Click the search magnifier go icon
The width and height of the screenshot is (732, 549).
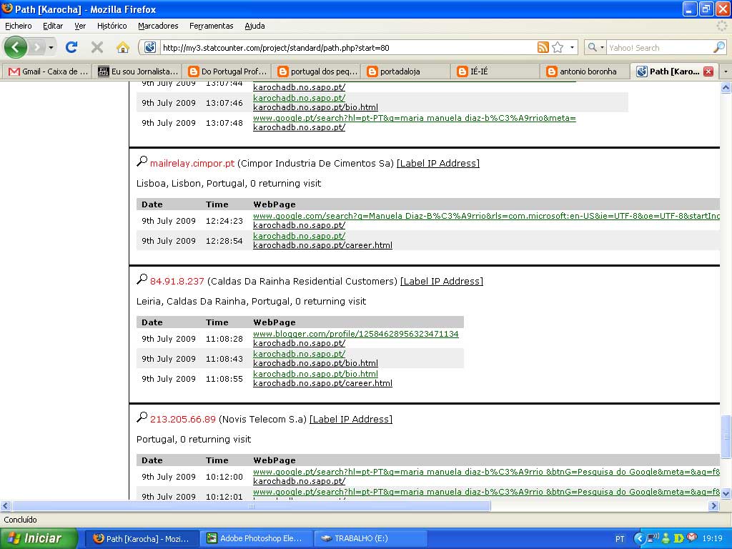tap(719, 47)
